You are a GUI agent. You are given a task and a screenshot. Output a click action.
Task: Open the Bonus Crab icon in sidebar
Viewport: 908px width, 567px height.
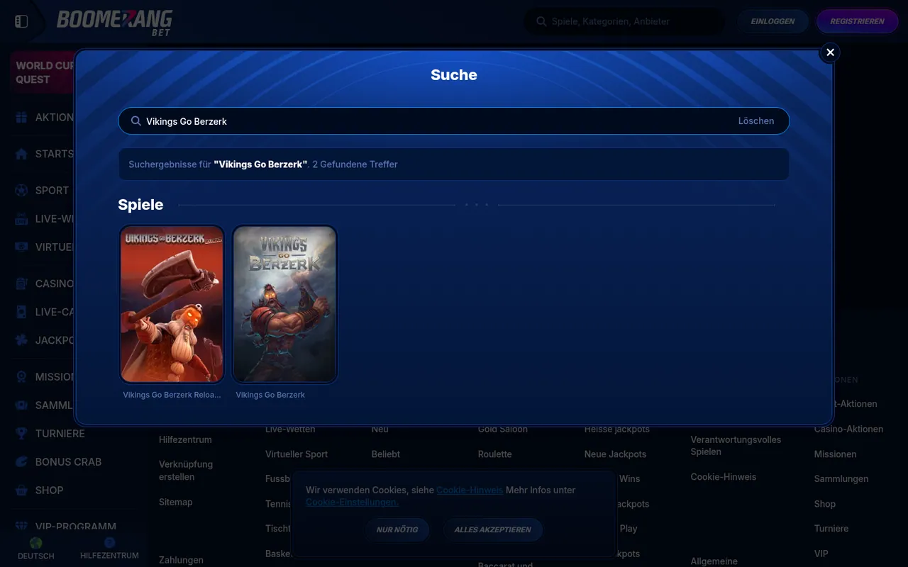[21, 462]
